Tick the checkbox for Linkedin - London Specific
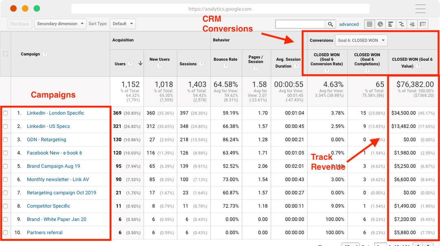 coord(5,113)
